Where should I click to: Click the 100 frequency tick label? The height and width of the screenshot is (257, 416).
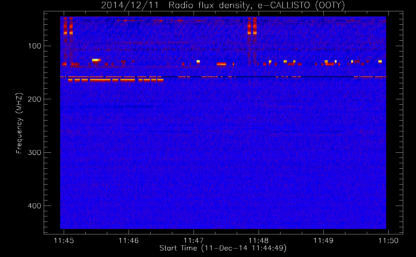click(35, 46)
